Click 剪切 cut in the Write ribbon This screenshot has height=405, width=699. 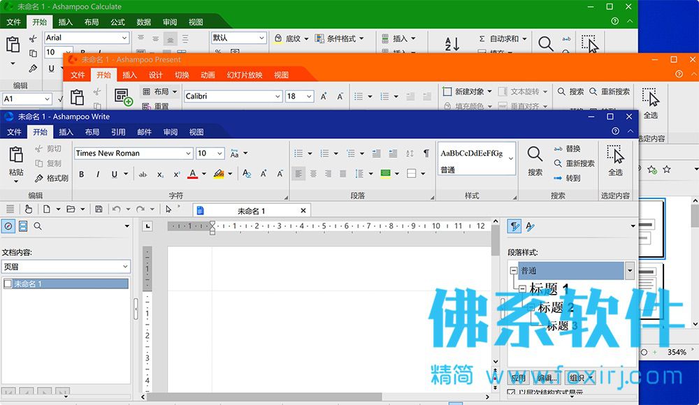point(48,149)
